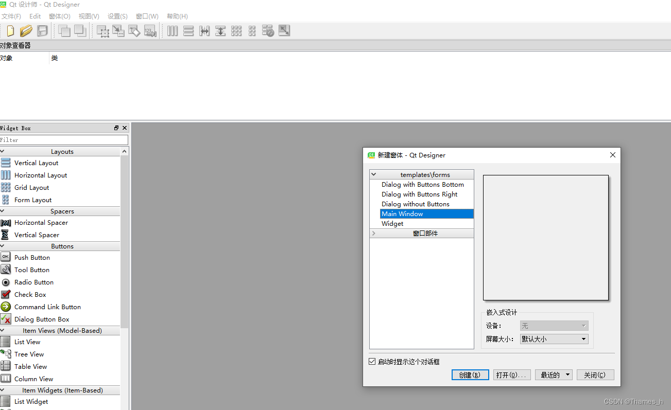This screenshot has width=671, height=410.
Task: Open the Edit menu
Action: (x=35, y=16)
